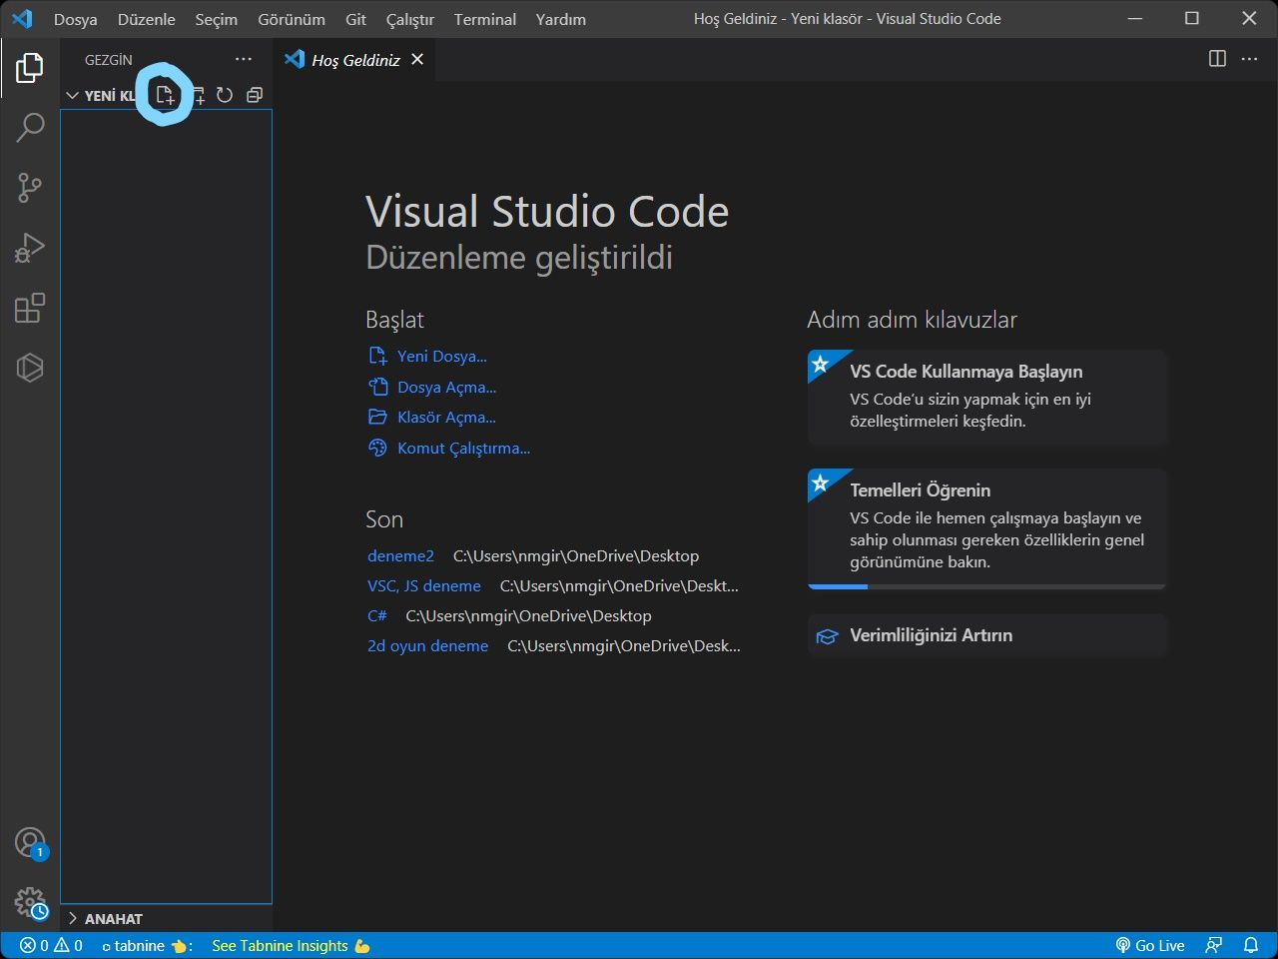This screenshot has width=1278, height=959.
Task: Refresh the explorer file list
Action: coord(225,95)
